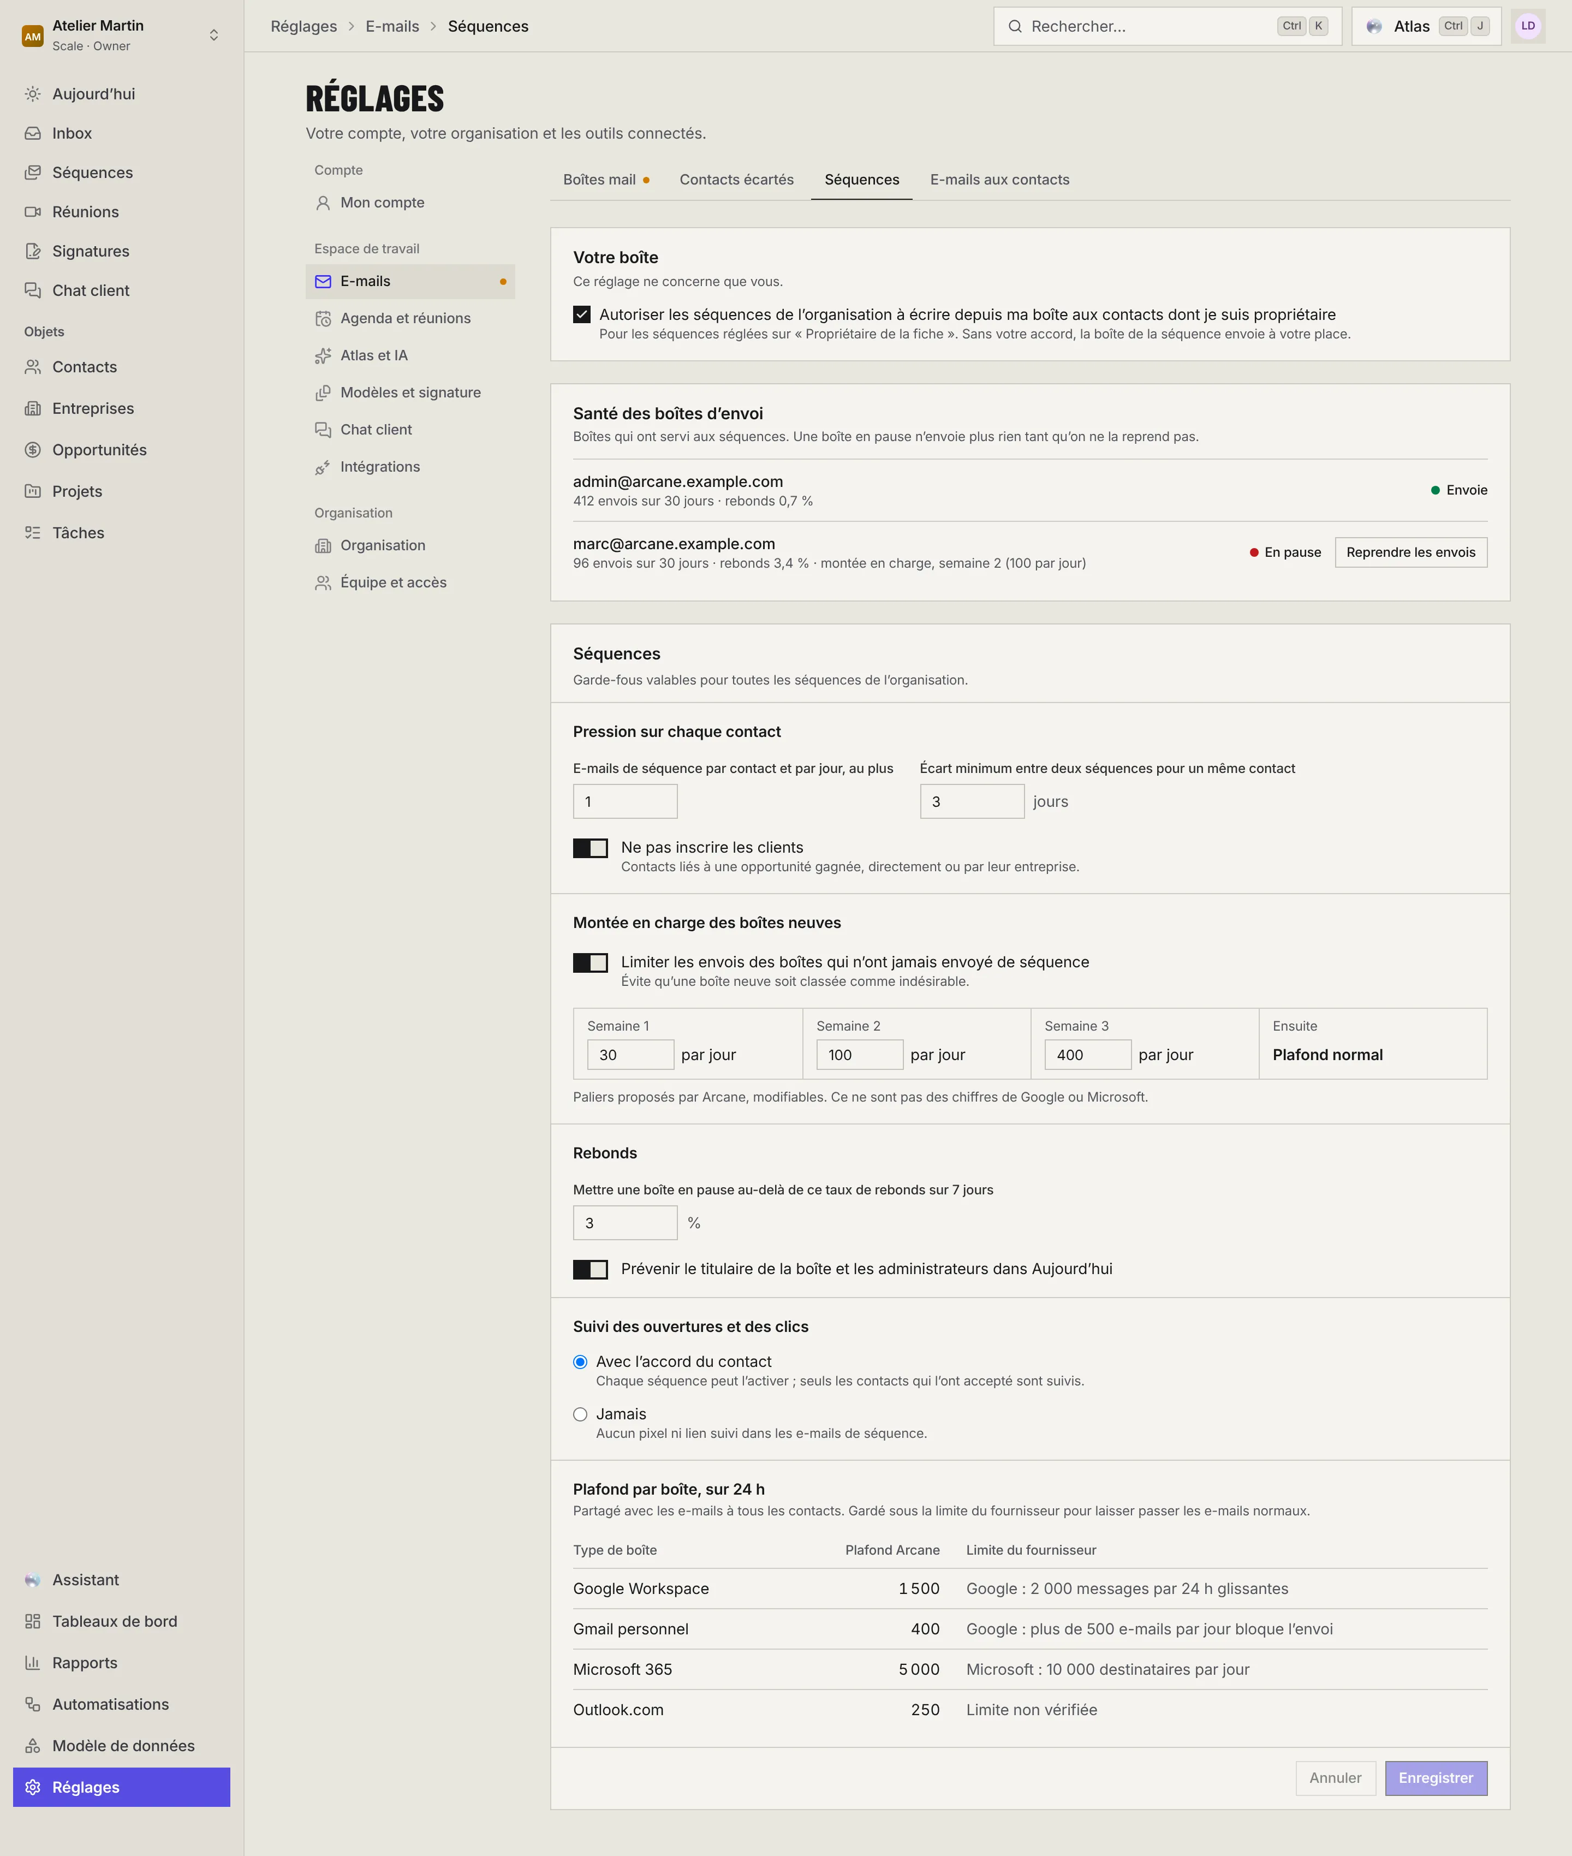Image resolution: width=1572 pixels, height=1856 pixels.
Task: Open Équipe et accès settings section
Action: pos(410,582)
